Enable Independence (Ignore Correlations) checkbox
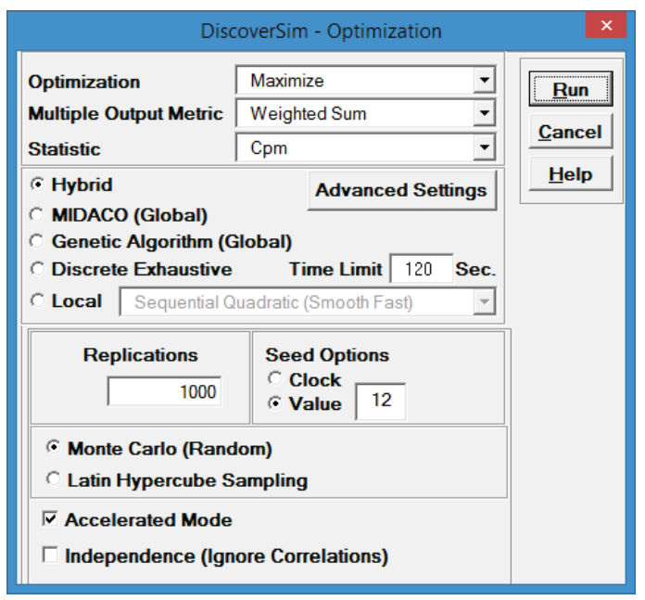 [x=51, y=556]
